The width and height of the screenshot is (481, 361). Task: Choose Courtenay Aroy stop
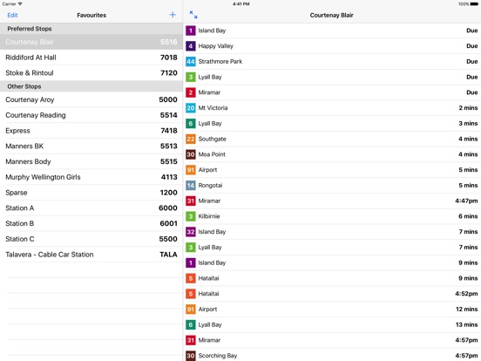click(x=91, y=99)
